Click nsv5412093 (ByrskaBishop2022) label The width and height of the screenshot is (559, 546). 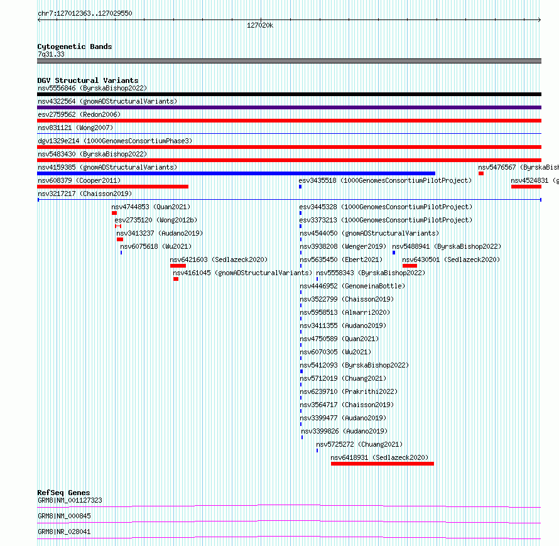coord(354,365)
